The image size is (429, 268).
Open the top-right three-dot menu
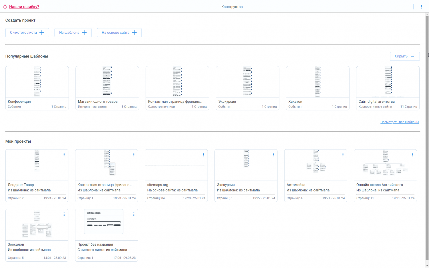tap(421, 7)
